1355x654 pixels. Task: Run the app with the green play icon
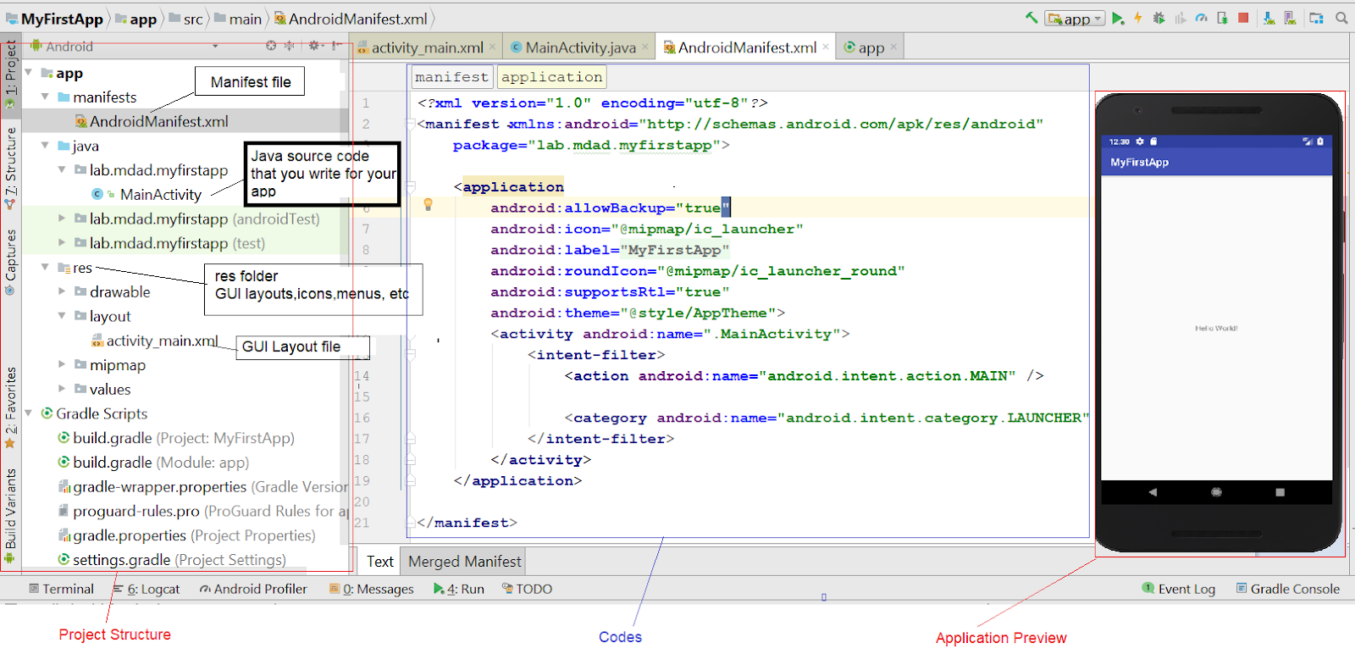pos(1118,18)
